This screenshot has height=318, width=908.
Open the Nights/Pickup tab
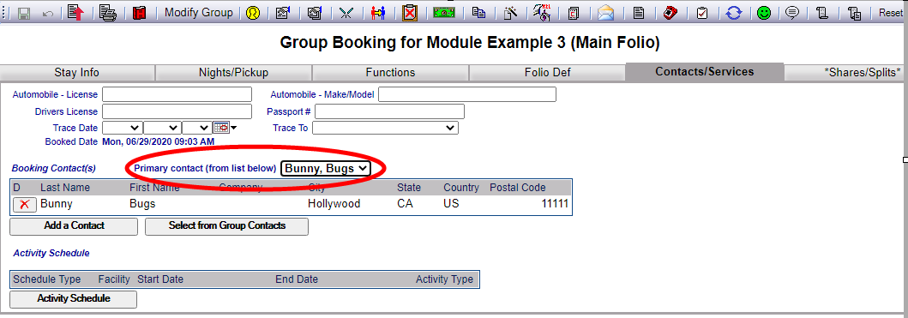coord(233,72)
